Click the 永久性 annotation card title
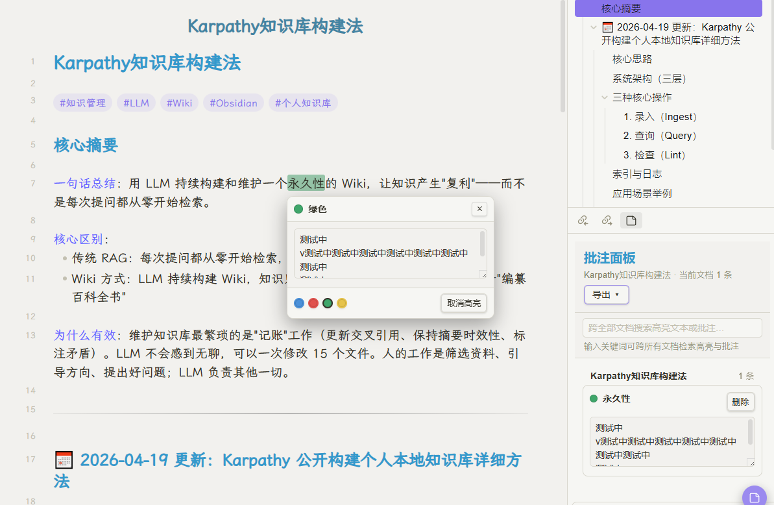This screenshot has width=774, height=505. 616,399
